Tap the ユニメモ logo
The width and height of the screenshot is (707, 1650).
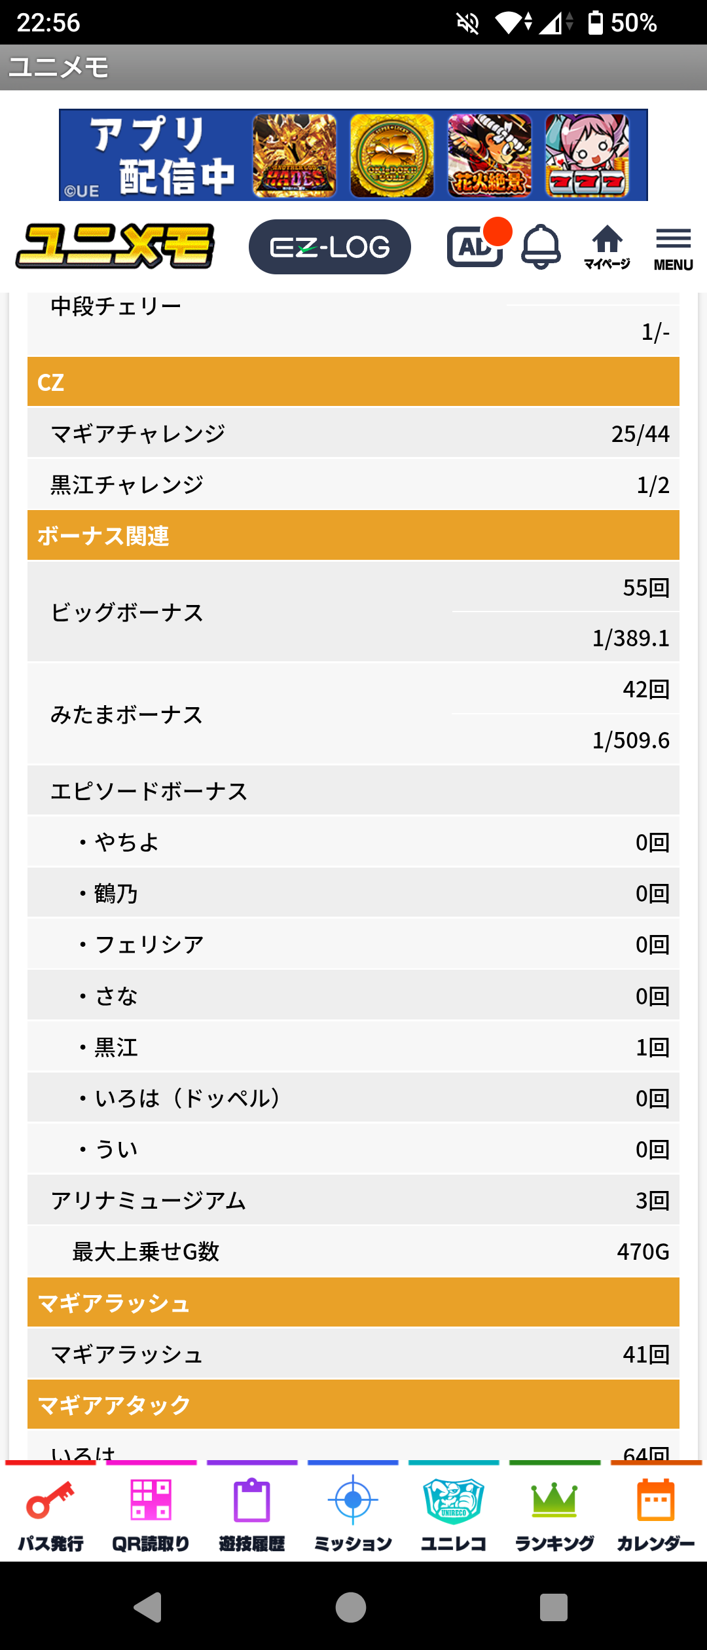tap(115, 246)
